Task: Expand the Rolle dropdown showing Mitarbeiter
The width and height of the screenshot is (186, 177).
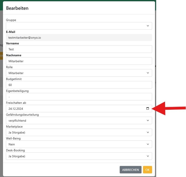Action: pyautogui.click(x=79, y=73)
